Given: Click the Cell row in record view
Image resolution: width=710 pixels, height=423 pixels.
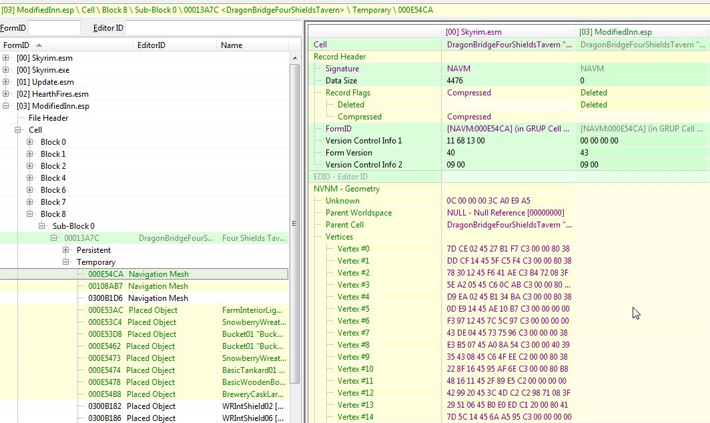Looking at the screenshot, I should [509, 45].
